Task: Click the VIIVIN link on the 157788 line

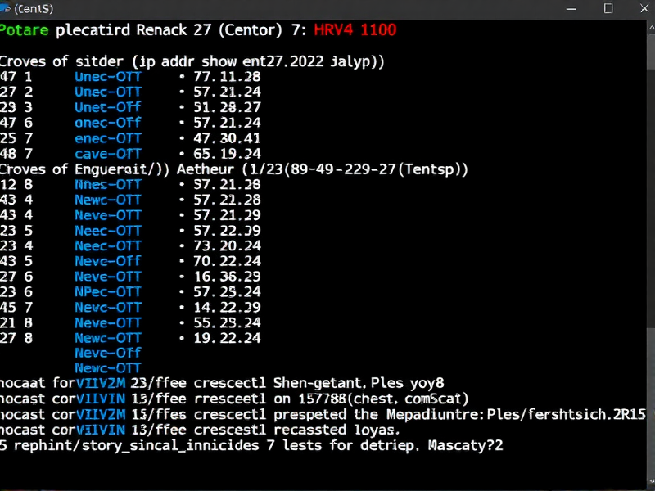Action: pyautogui.click(x=100, y=398)
